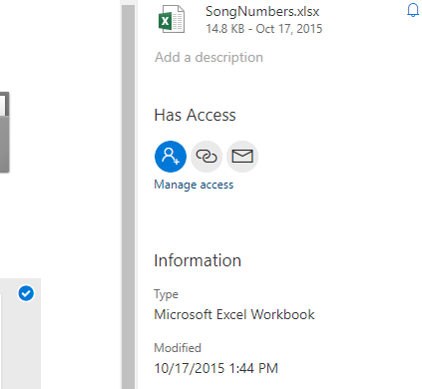Screen dimensions: 422x389
Task: Click the email envelope share icon
Action: 242,157
